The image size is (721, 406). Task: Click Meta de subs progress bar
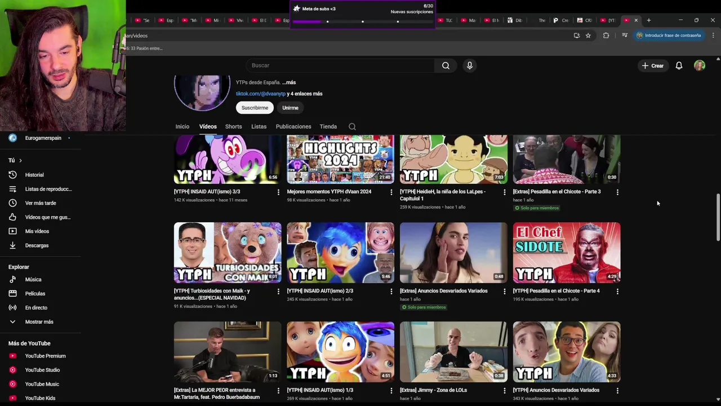363,21
